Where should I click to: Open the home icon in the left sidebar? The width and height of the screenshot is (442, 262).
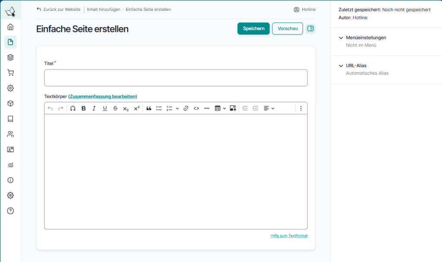click(10, 27)
